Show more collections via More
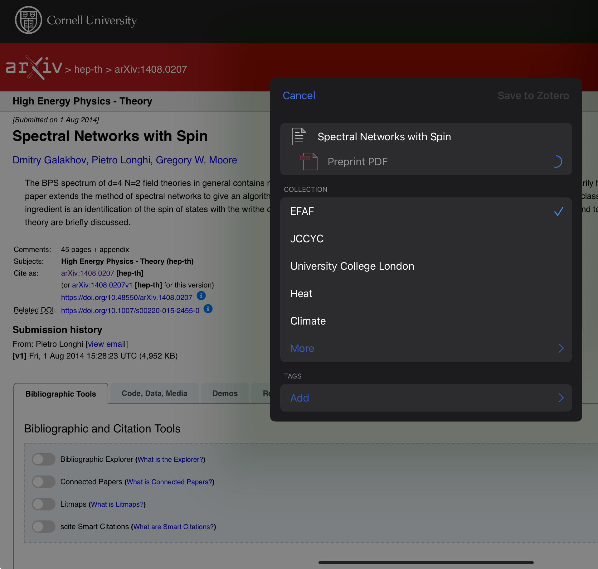Viewport: 598px width, 569px height. point(426,348)
